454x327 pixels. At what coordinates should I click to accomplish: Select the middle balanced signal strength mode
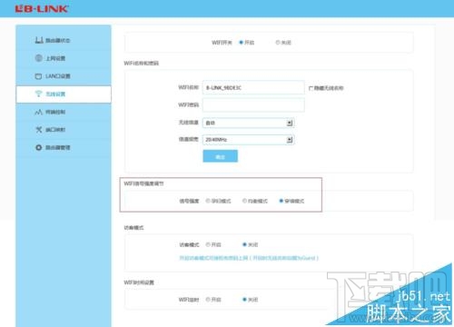point(244,201)
